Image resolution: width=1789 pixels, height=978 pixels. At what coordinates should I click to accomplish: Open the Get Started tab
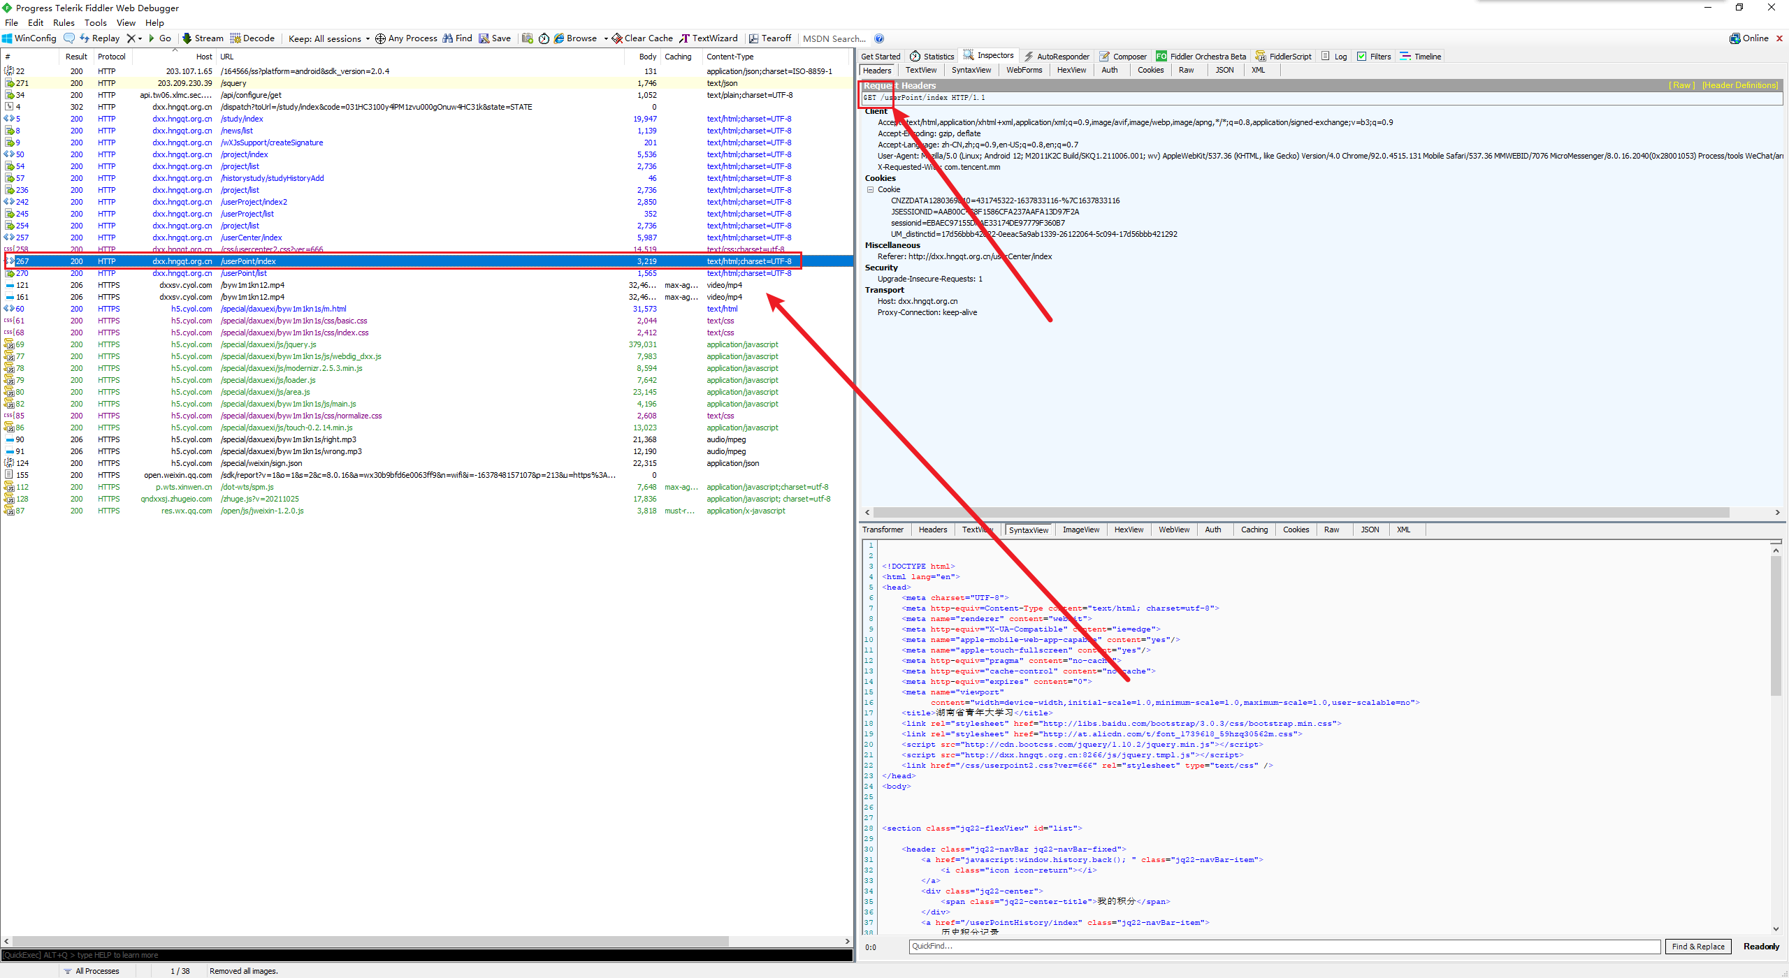click(x=881, y=57)
